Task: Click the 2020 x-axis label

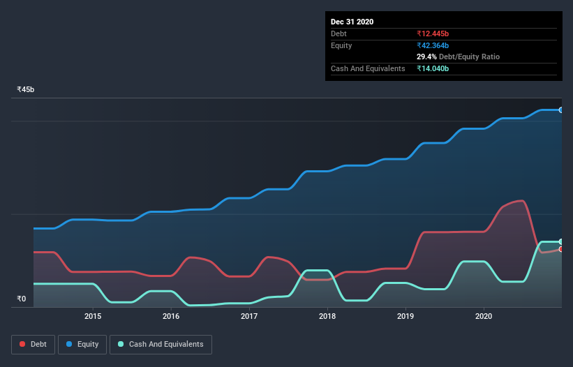Action: [484, 316]
